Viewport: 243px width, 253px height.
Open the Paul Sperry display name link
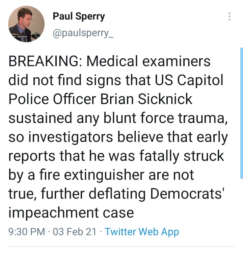(79, 17)
